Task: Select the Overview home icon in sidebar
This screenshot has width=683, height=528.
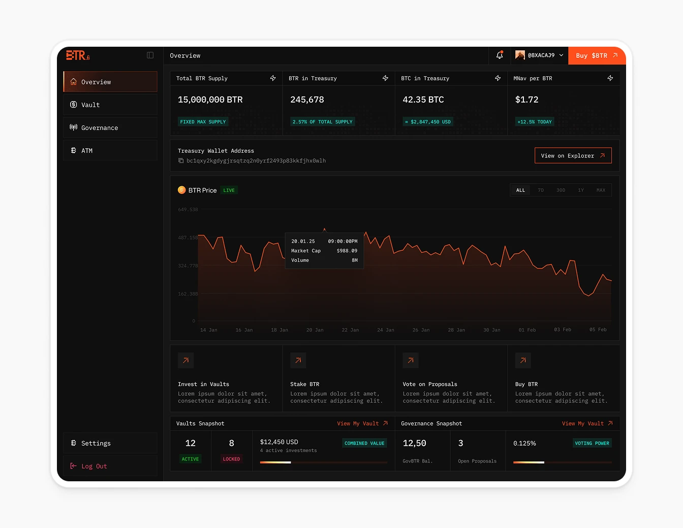Action: coord(73,82)
